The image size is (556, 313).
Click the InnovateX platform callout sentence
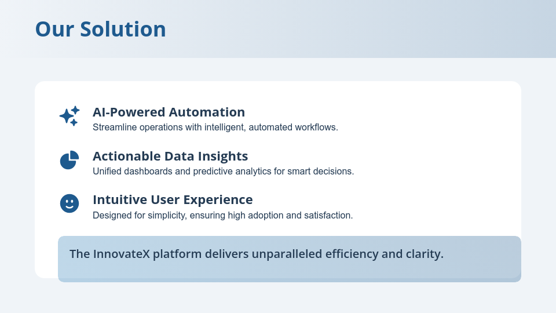256,254
